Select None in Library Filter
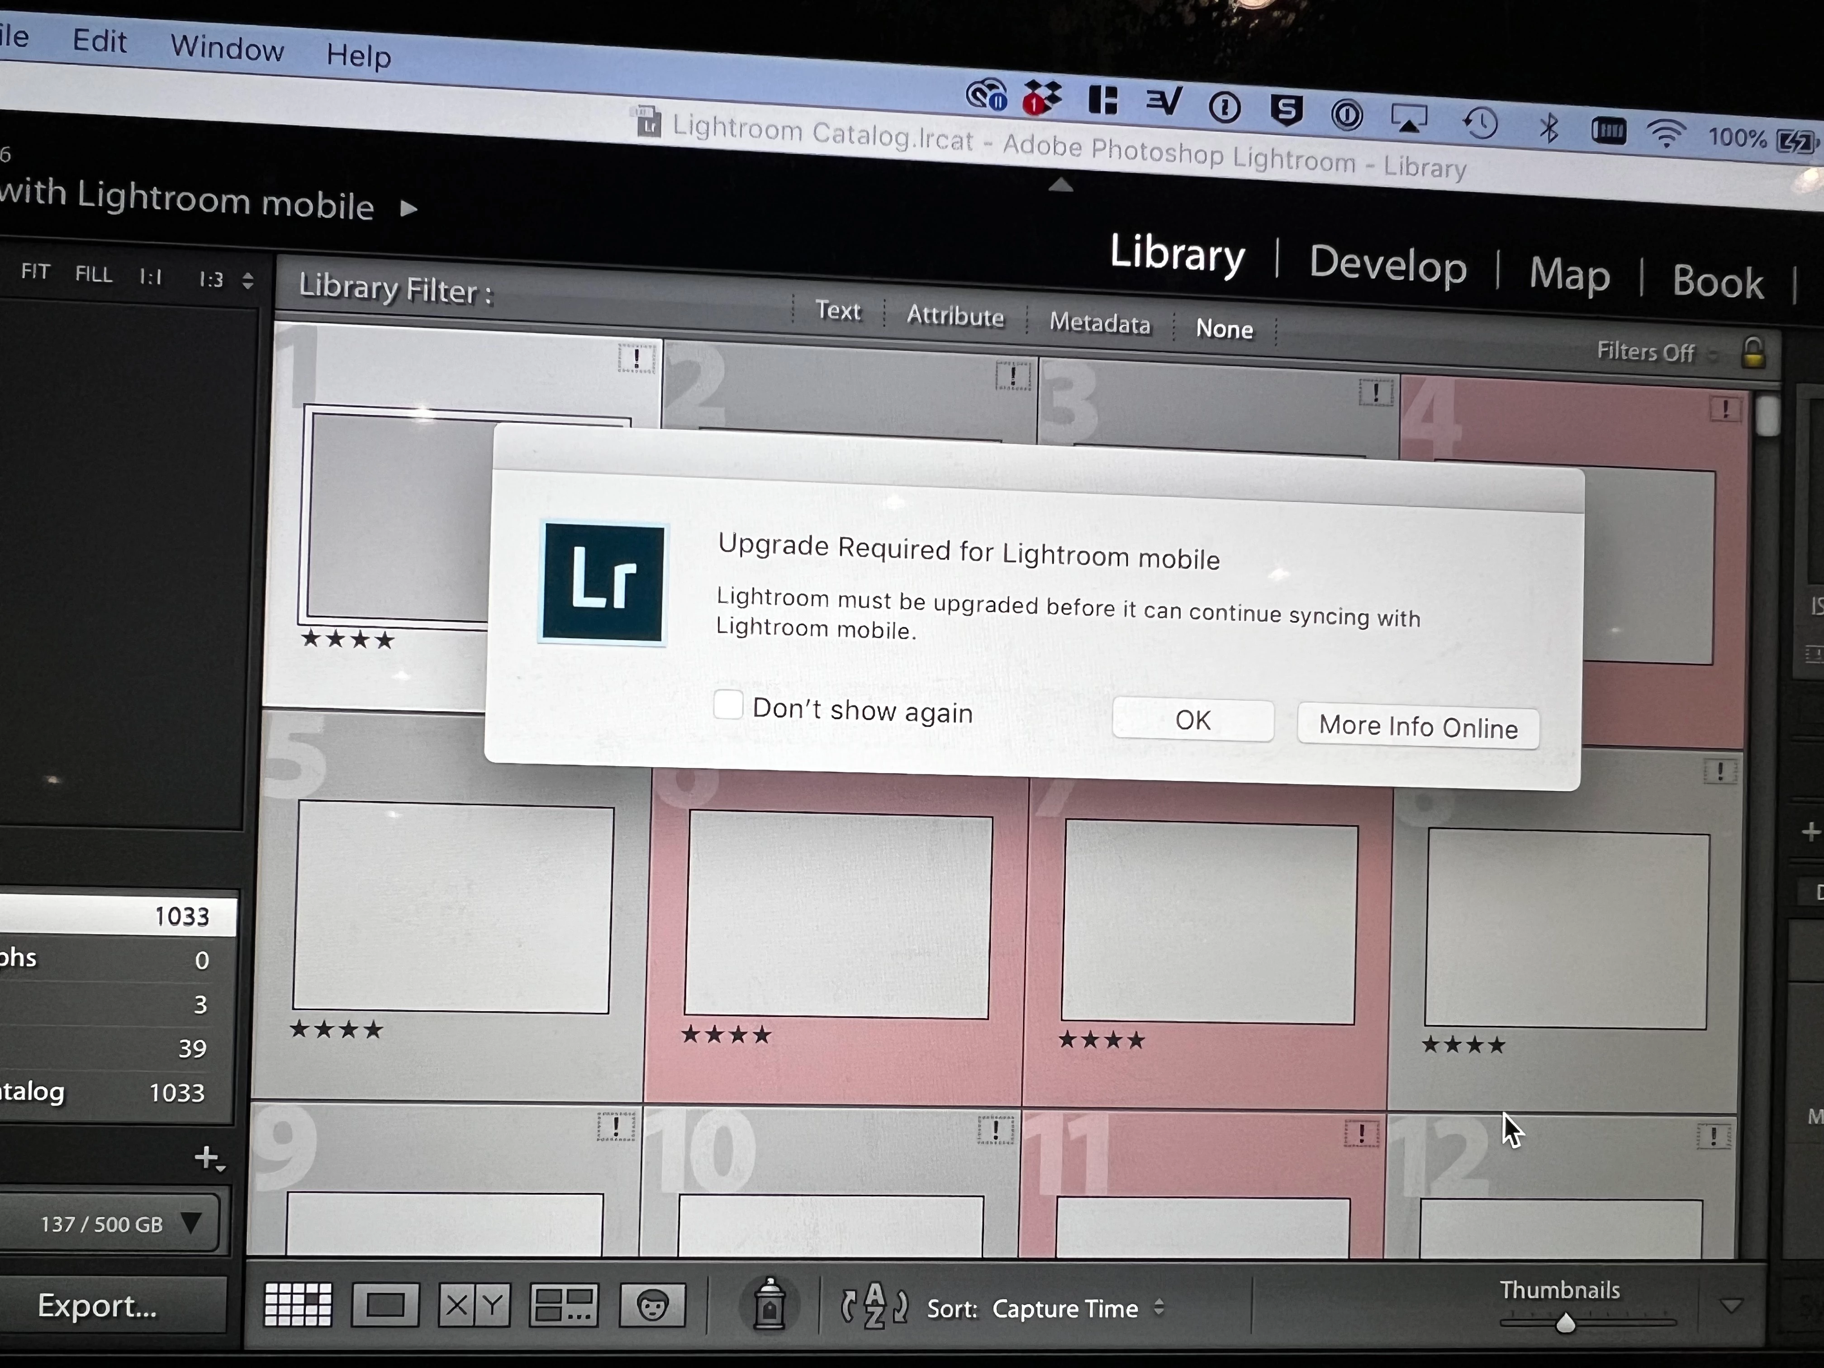The width and height of the screenshot is (1824, 1368). 1224,329
